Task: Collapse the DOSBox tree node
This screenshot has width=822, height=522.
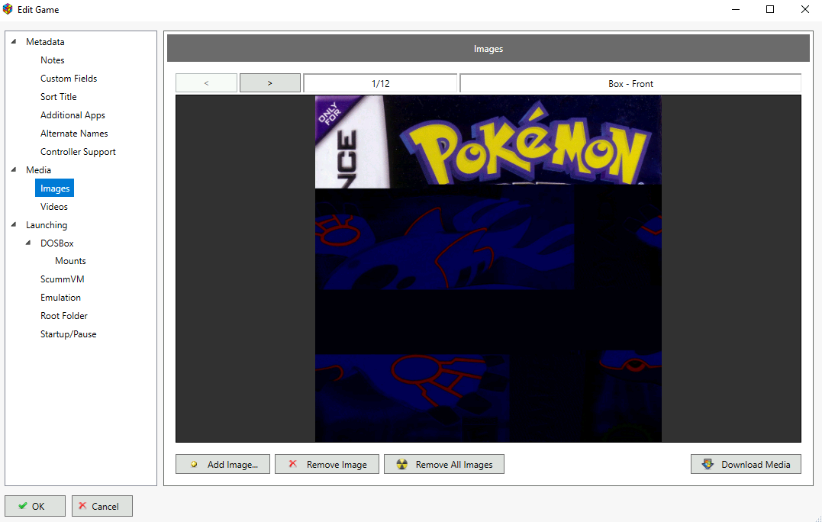Action: point(28,243)
